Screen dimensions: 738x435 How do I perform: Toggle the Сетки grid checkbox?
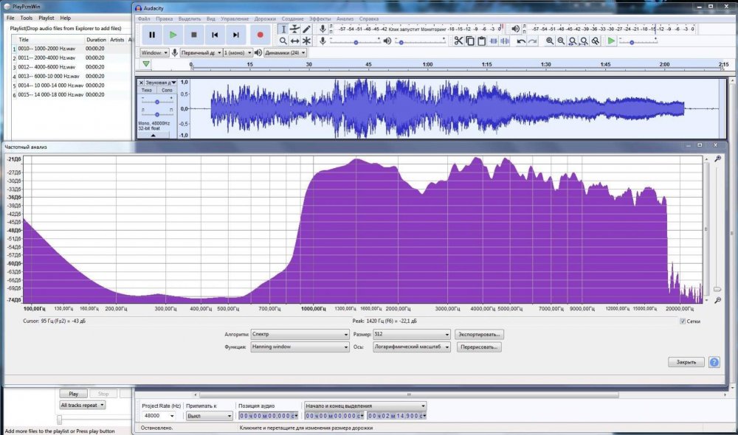[683, 321]
